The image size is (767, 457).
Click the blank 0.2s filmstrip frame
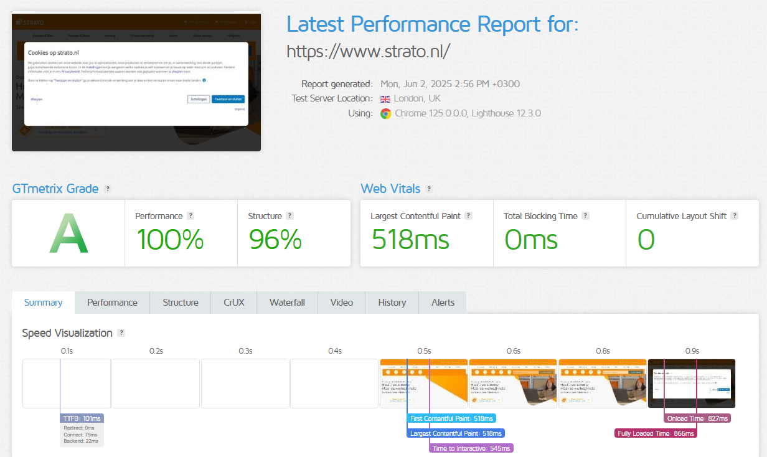[x=156, y=384]
